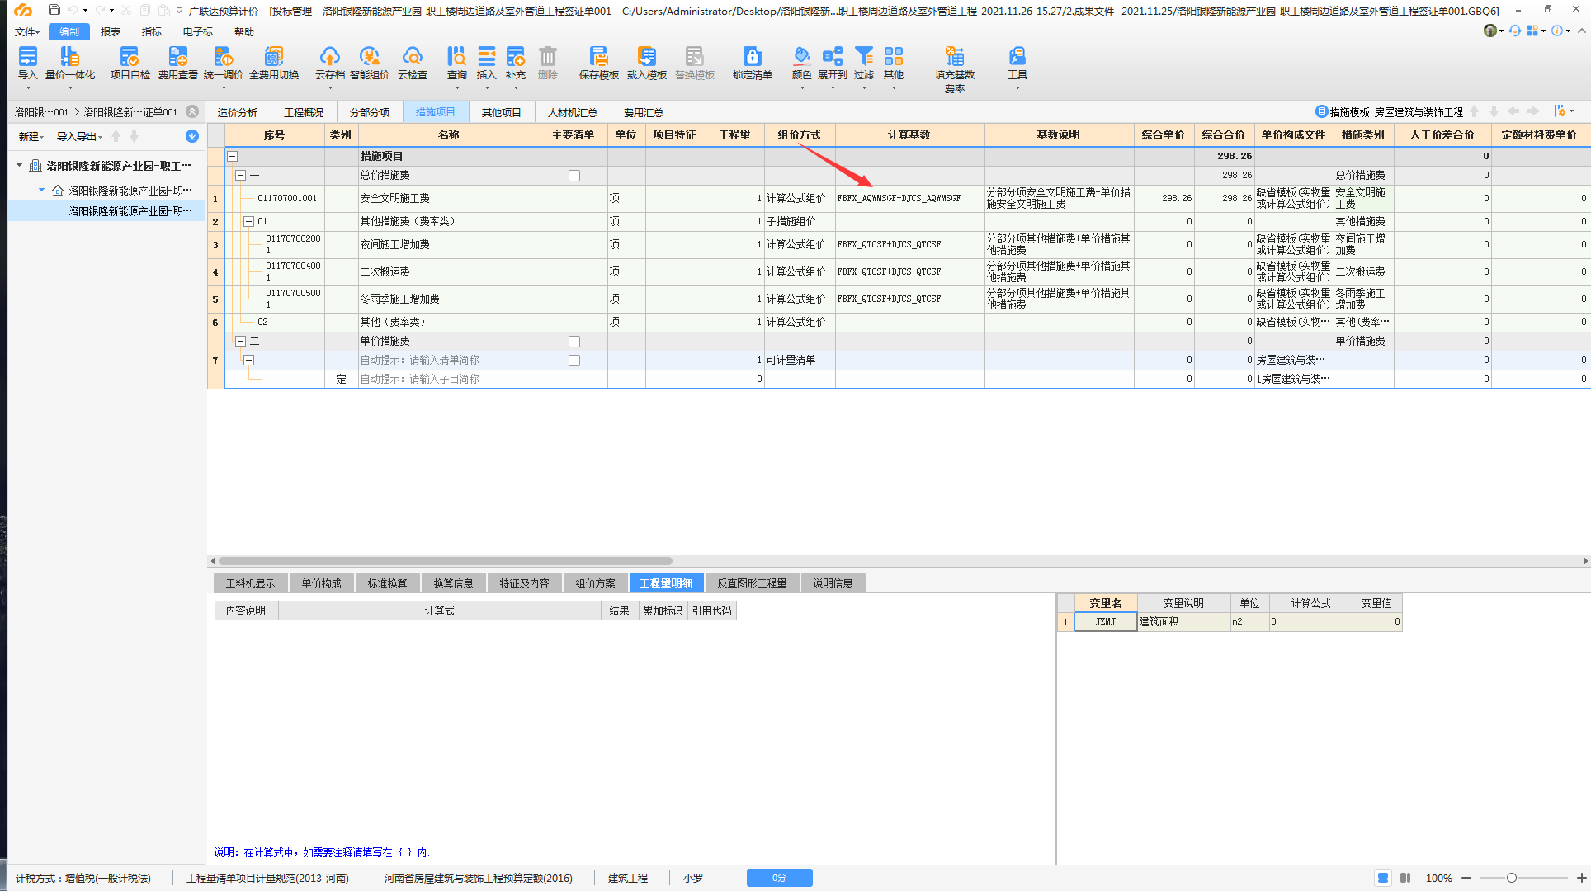Open the 说明信息 bottom tab
This screenshot has width=1591, height=891.
(833, 583)
